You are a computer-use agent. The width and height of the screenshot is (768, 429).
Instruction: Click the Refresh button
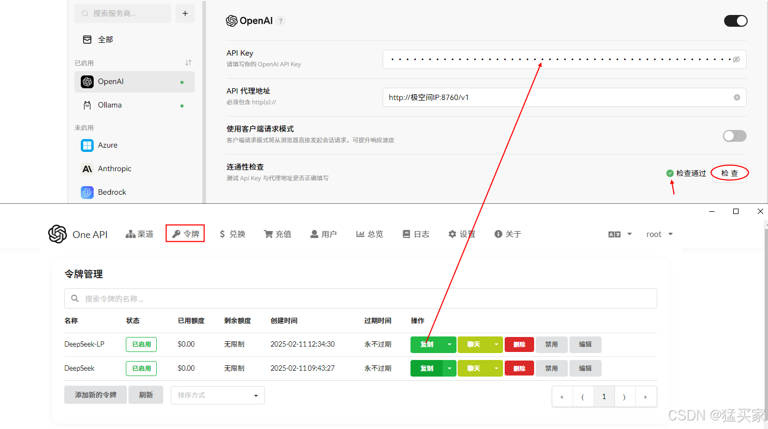146,395
